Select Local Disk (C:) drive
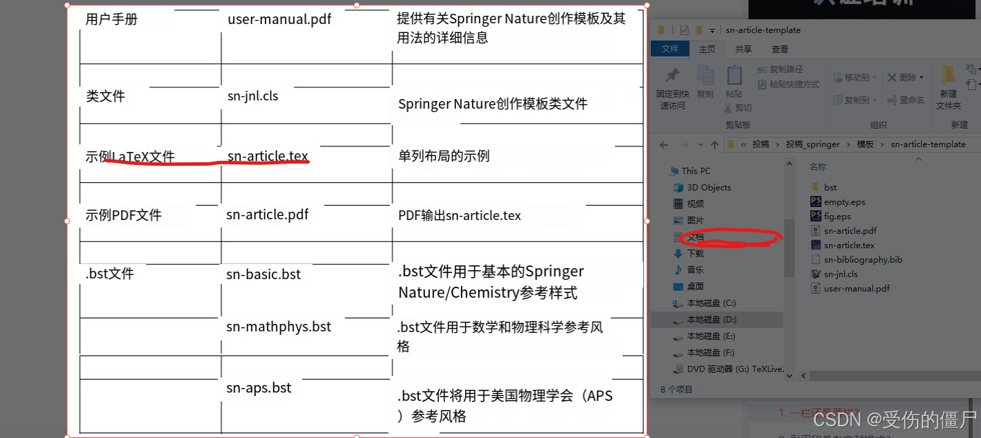This screenshot has height=438, width=981. (704, 303)
